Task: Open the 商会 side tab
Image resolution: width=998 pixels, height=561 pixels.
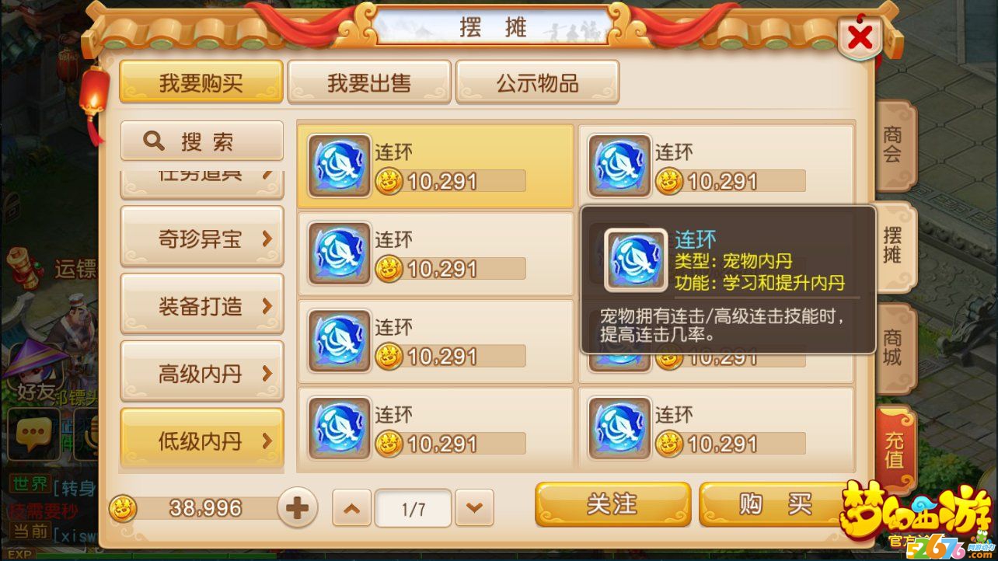Action: tap(895, 145)
